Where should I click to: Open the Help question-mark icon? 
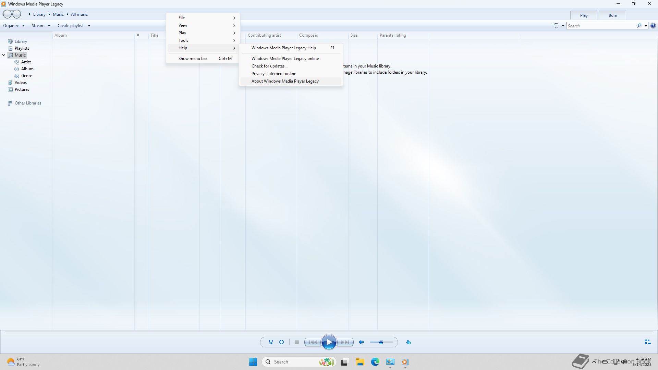pyautogui.click(x=653, y=26)
